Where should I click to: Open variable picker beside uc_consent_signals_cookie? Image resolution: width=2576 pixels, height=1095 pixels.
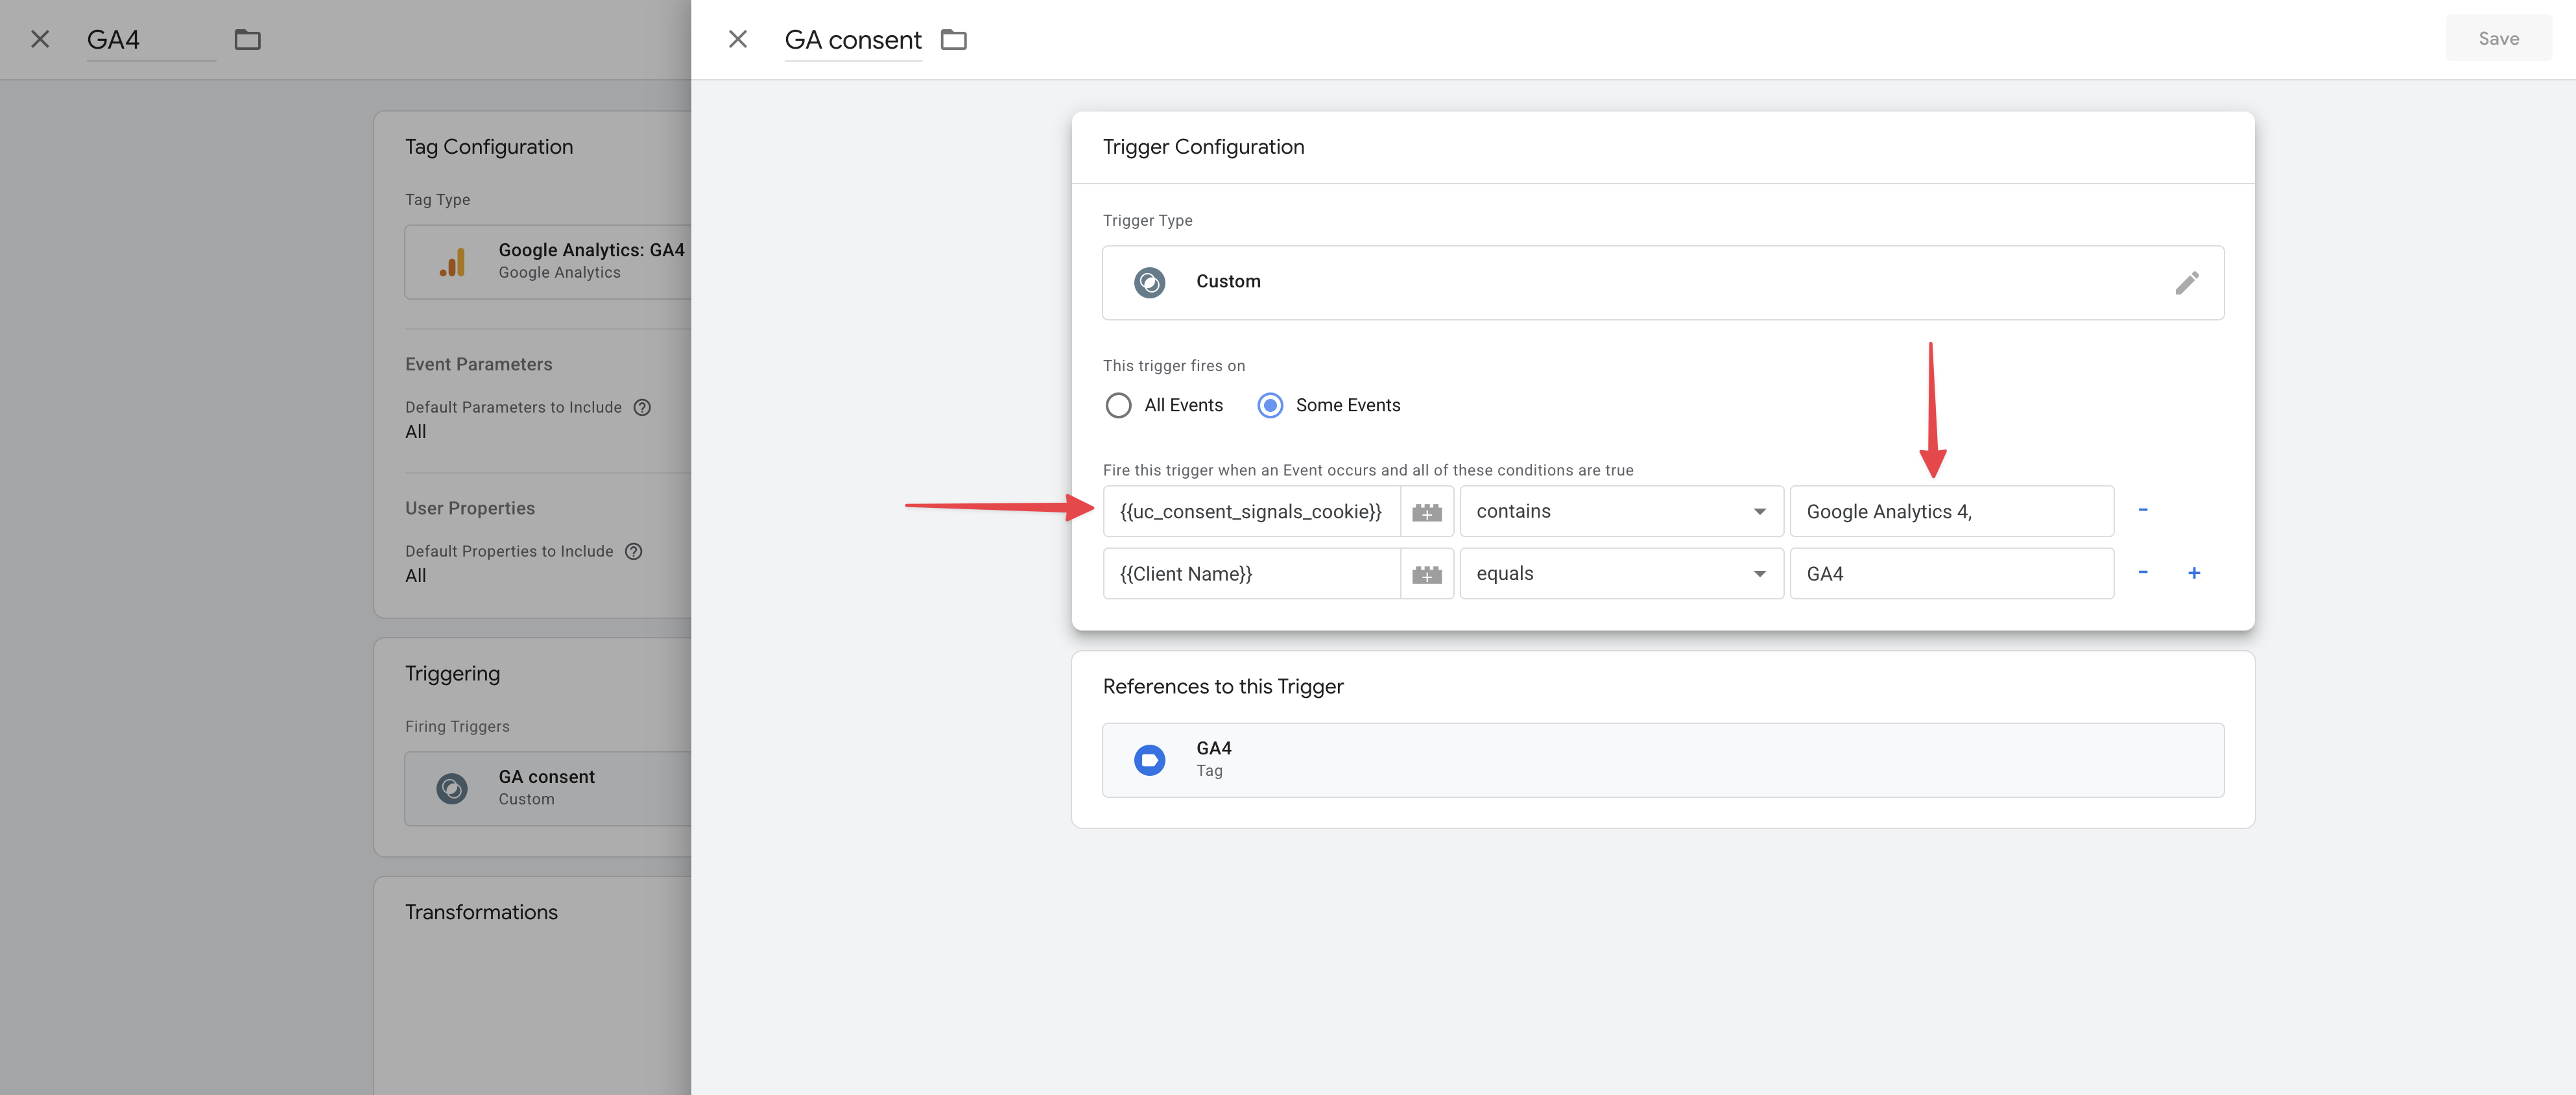[x=1427, y=511]
